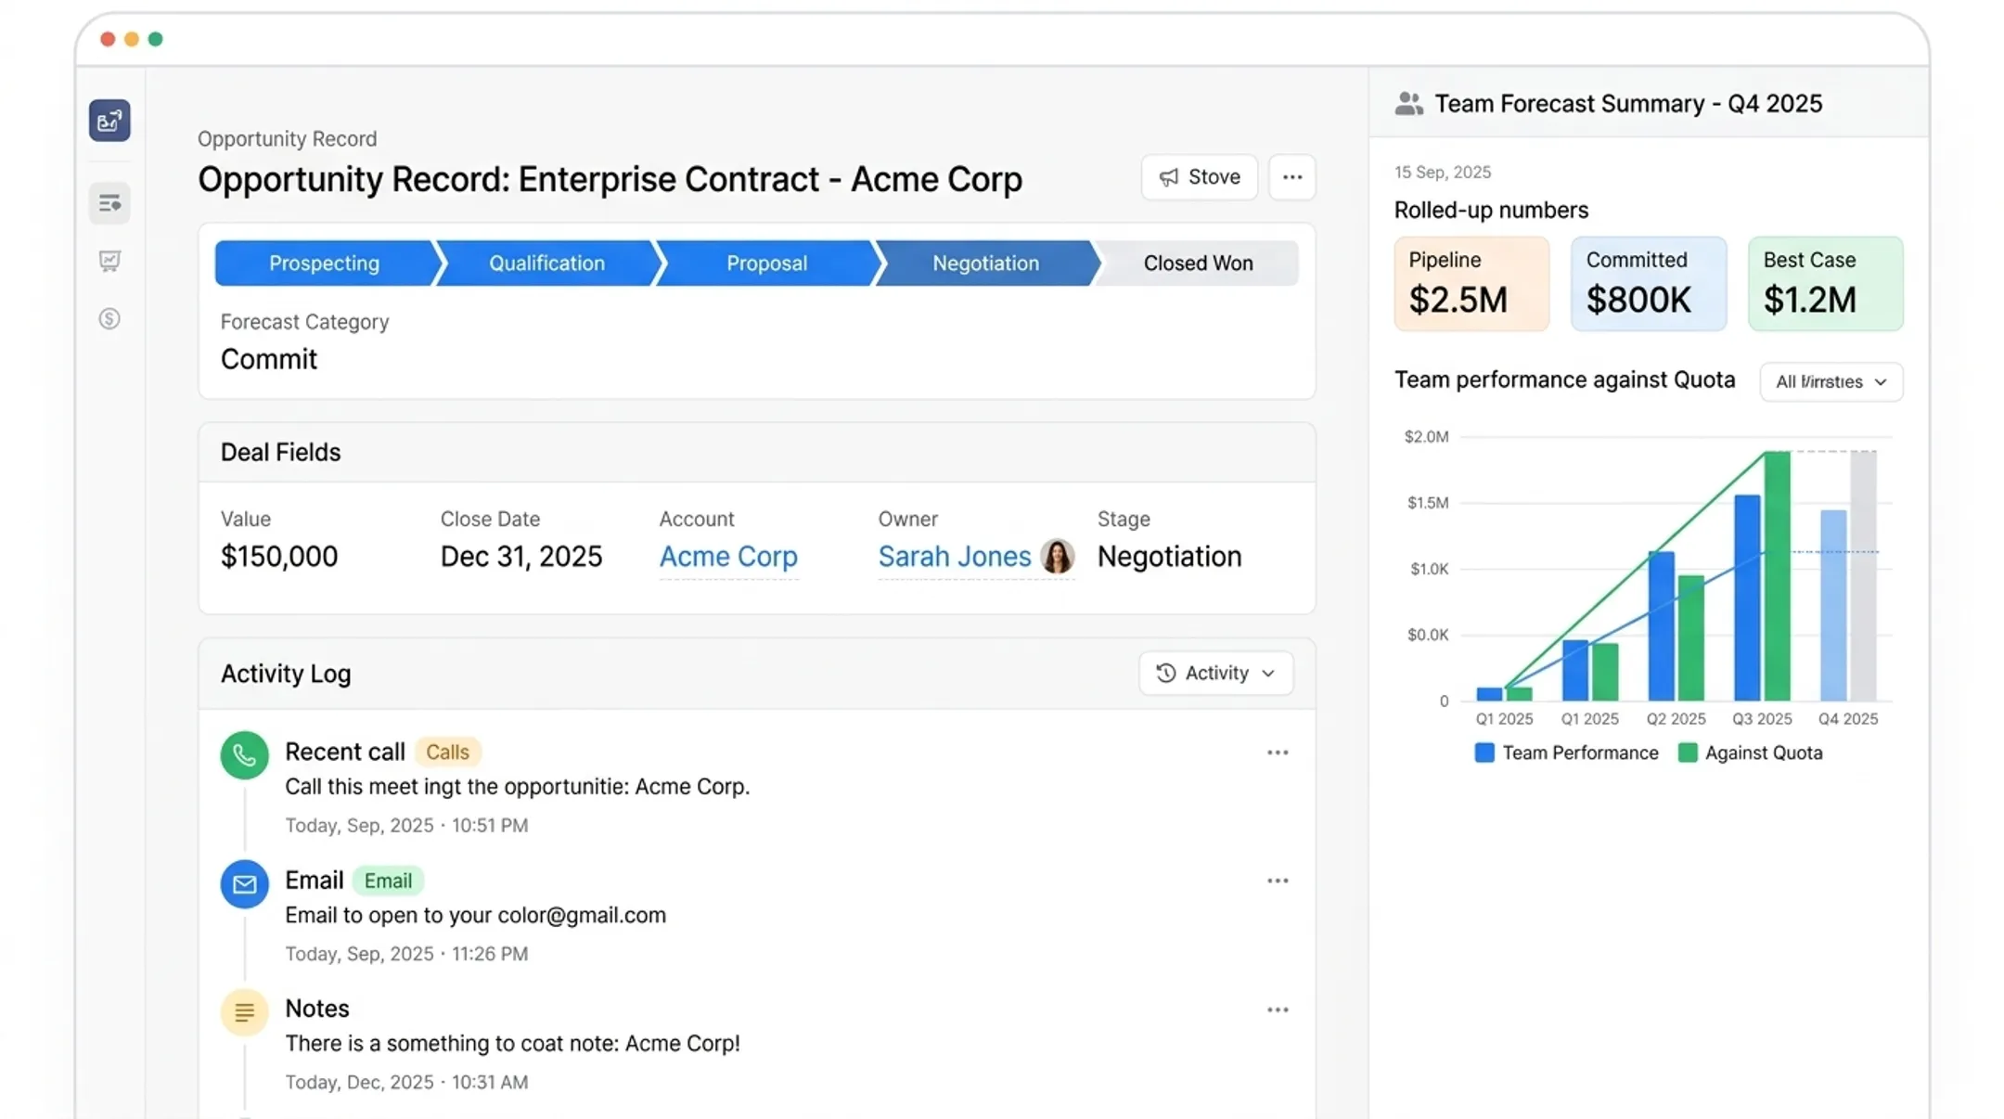2004x1119 pixels.
Task: Click the '15 Sep, 2025' date
Action: 1443,173
